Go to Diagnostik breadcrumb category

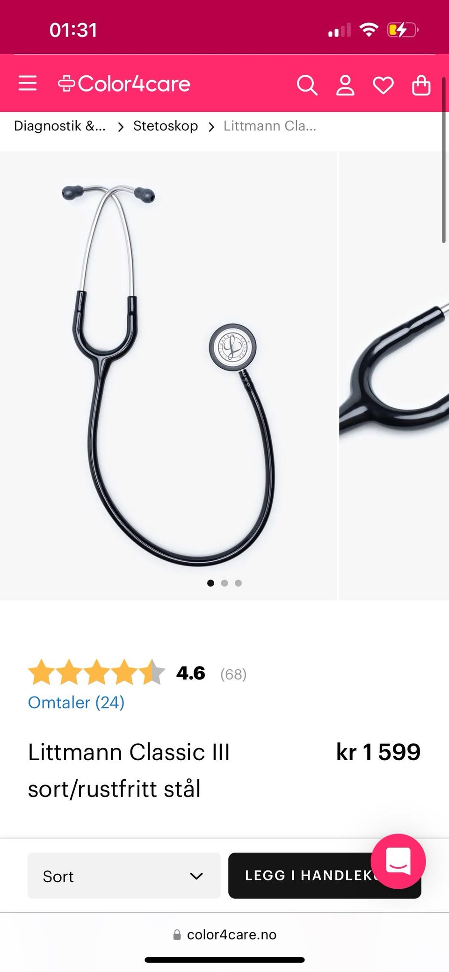[x=59, y=126]
